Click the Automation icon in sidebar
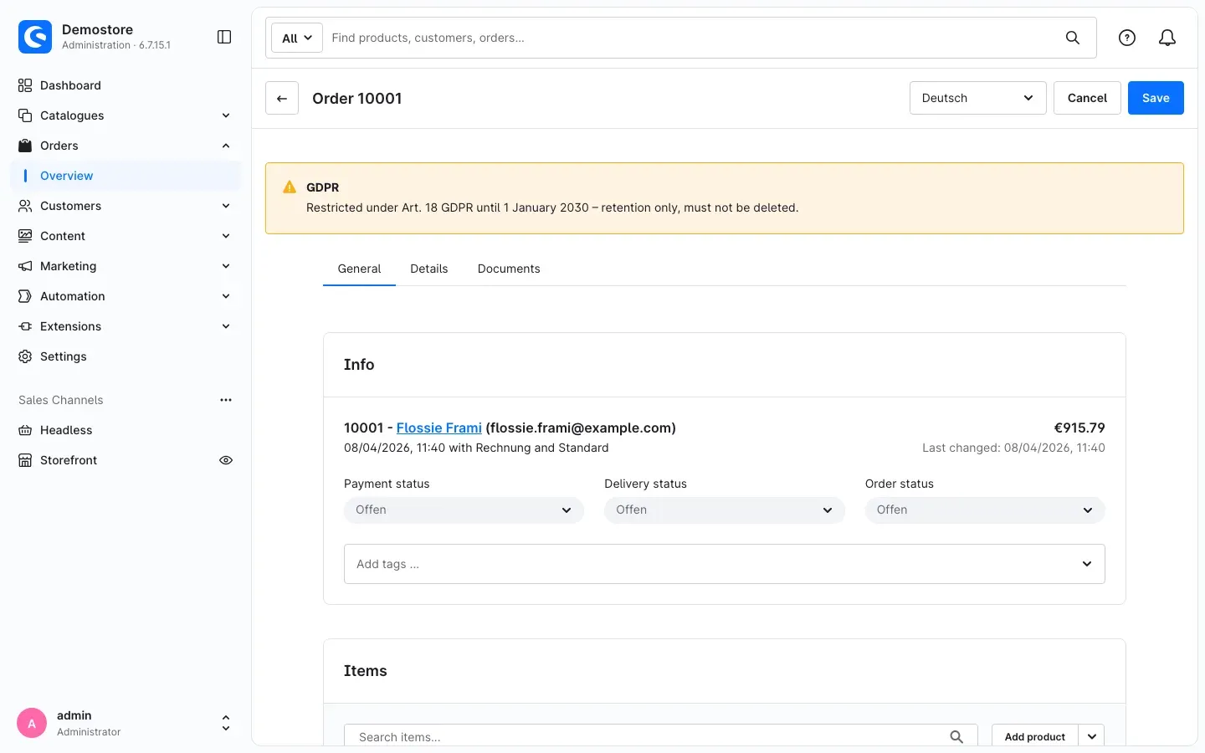This screenshot has width=1205, height=753. (25, 296)
